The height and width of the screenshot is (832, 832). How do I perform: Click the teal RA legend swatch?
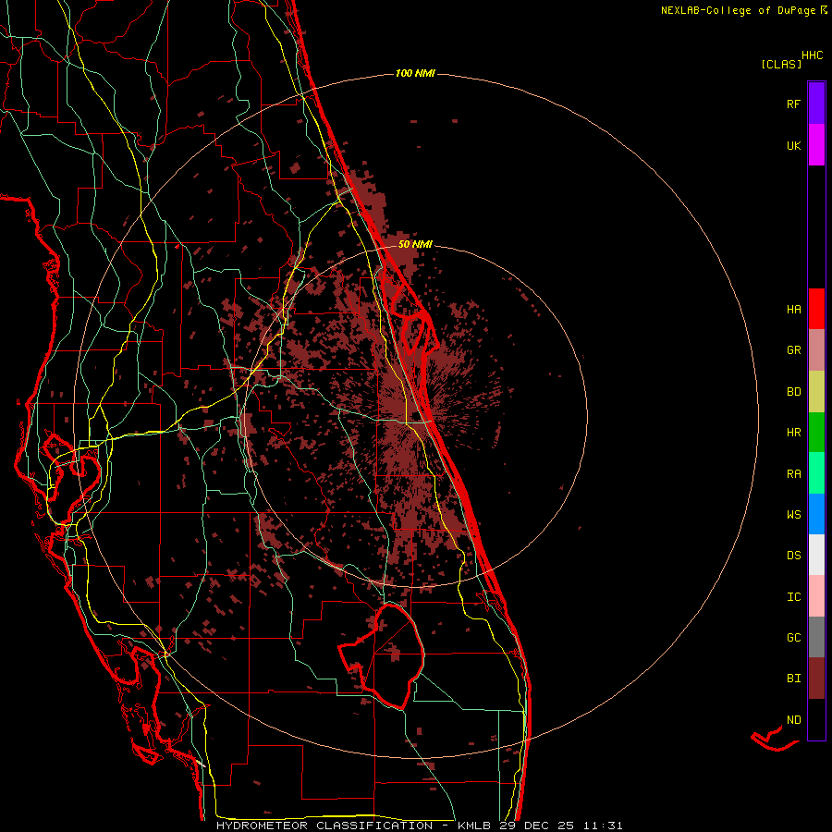click(816, 473)
